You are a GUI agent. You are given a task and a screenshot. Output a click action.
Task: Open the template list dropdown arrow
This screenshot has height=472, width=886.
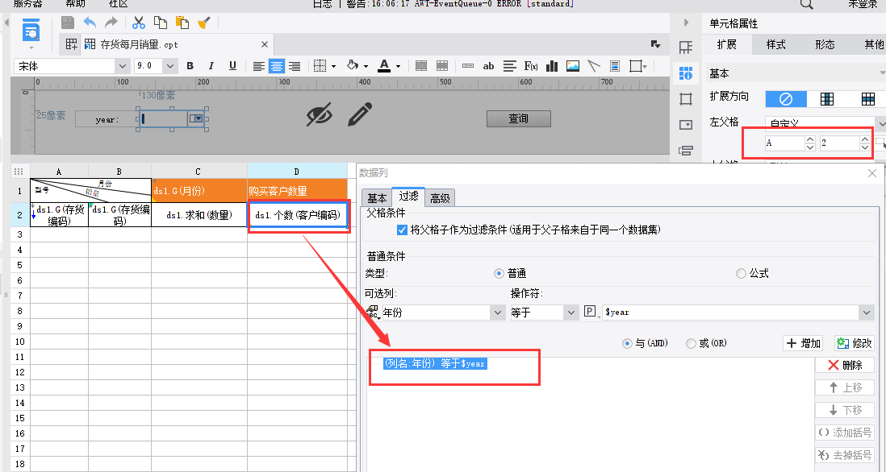(655, 44)
